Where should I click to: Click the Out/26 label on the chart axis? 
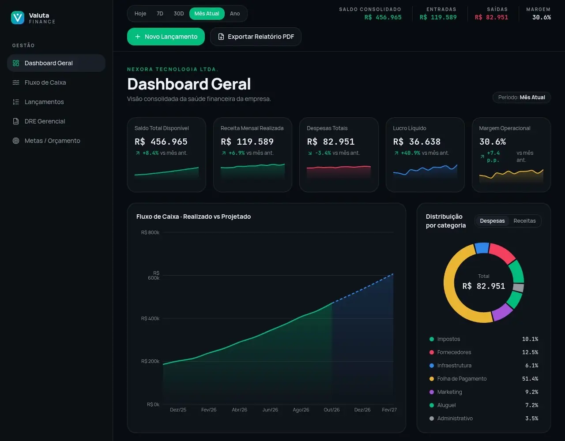331,410
